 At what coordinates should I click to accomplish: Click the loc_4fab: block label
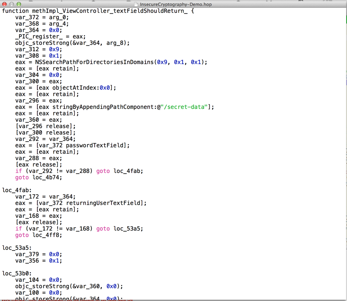point(17,190)
